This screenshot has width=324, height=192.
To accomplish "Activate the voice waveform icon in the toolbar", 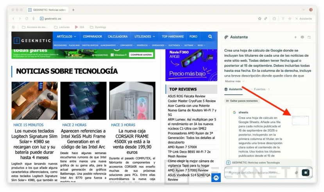I will [x=290, y=19].
